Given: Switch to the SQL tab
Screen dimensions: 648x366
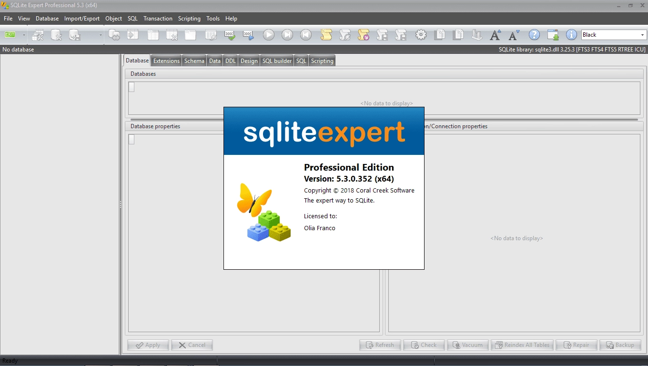Looking at the screenshot, I should pos(301,61).
